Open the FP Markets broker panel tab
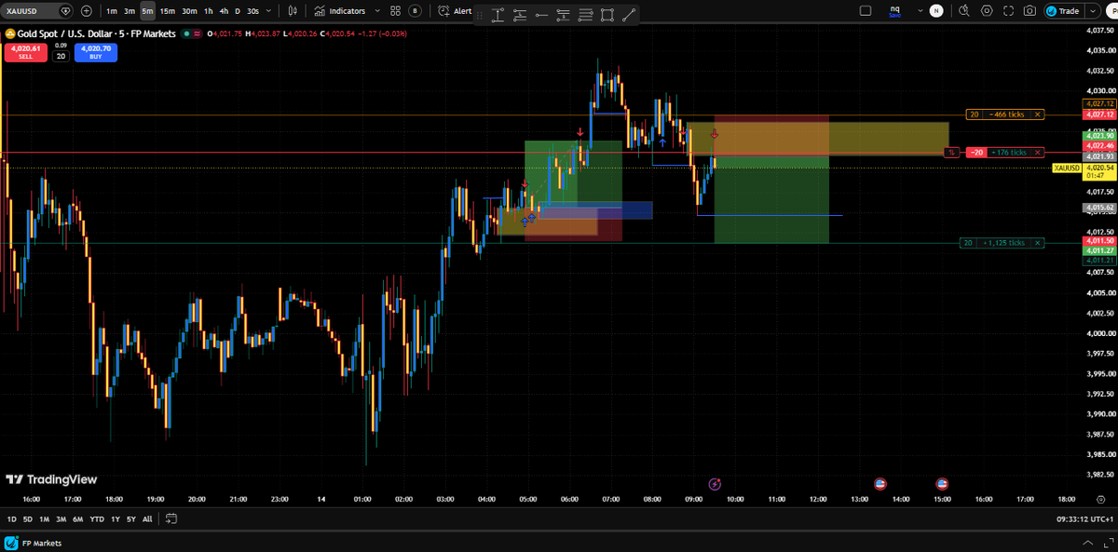This screenshot has height=552, width=1118. click(32, 542)
